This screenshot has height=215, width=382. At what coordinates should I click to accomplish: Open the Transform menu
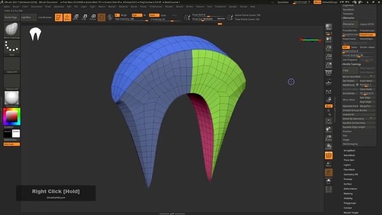pos(220,7)
